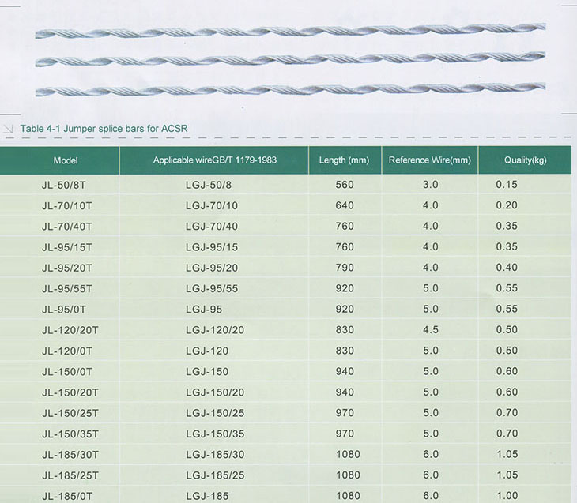The height and width of the screenshot is (503, 577).
Task: Click applicable wire 'LGJ-120'
Action: [x=207, y=351]
